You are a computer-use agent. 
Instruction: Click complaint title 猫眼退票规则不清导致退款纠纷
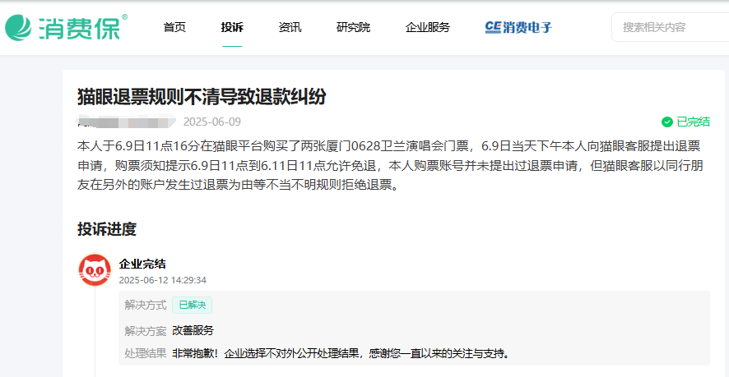coord(202,98)
